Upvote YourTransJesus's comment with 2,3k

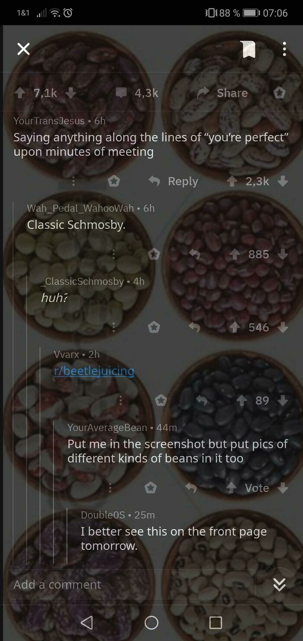tap(232, 181)
